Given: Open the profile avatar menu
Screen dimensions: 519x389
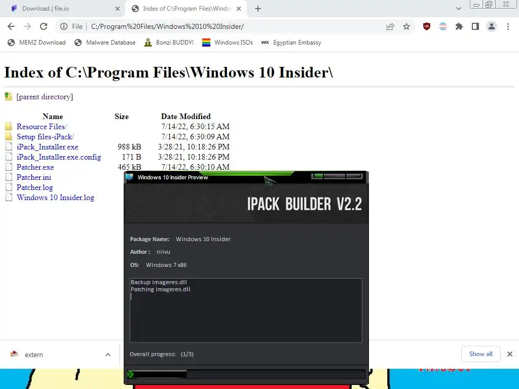Looking at the screenshot, I should tap(492, 26).
